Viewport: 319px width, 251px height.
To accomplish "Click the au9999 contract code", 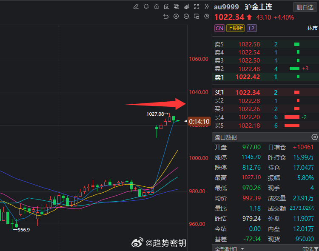I will (x=226, y=7).
